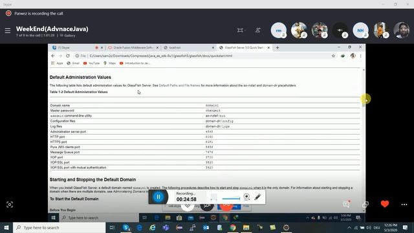Open the switch view layout icon
Screen dimensions: 414x233
pos(240,30)
